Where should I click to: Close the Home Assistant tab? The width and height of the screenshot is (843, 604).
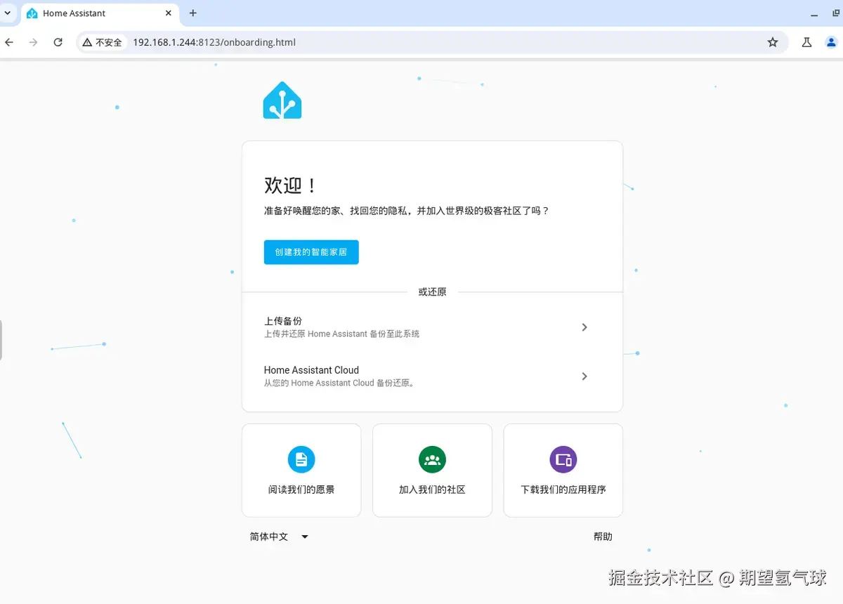(x=169, y=13)
